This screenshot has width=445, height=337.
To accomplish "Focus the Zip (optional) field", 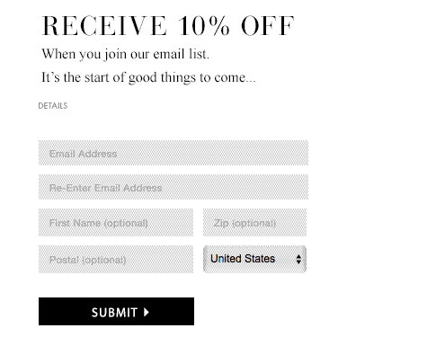I will pos(254,223).
